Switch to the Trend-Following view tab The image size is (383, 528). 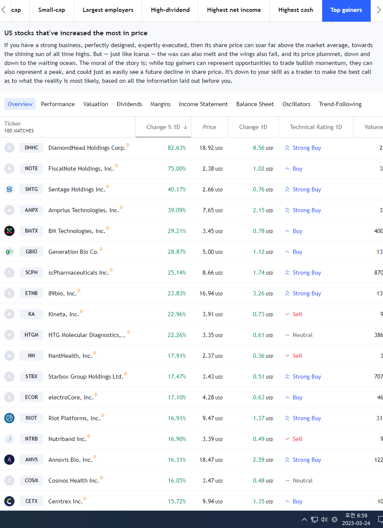tap(340, 104)
